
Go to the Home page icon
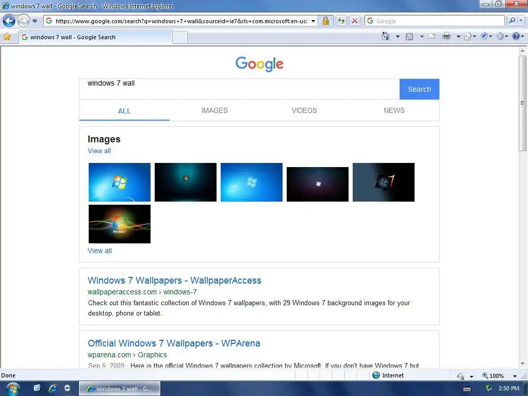[x=386, y=37]
